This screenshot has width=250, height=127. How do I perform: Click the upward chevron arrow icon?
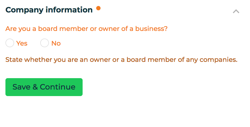[x=236, y=11]
